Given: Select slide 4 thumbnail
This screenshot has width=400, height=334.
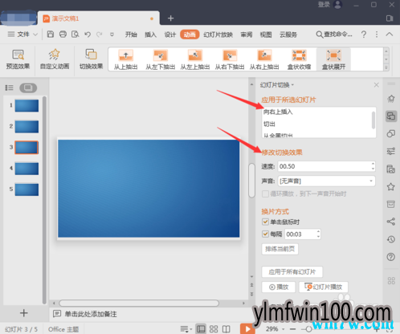Looking at the screenshot, I should [x=27, y=169].
